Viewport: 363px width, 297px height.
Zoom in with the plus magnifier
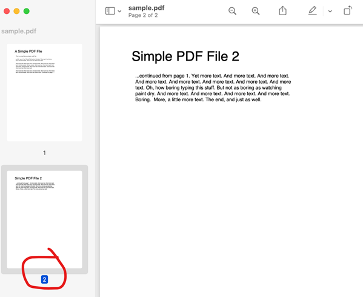(256, 11)
